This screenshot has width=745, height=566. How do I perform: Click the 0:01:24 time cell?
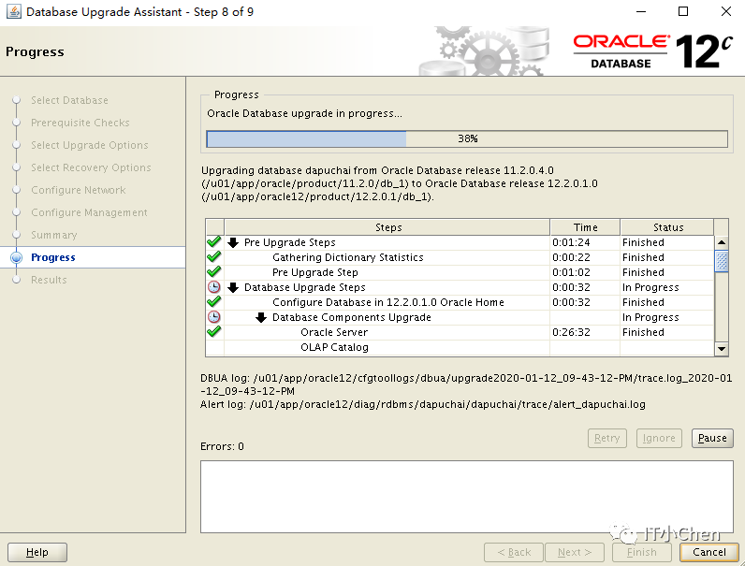tap(571, 242)
